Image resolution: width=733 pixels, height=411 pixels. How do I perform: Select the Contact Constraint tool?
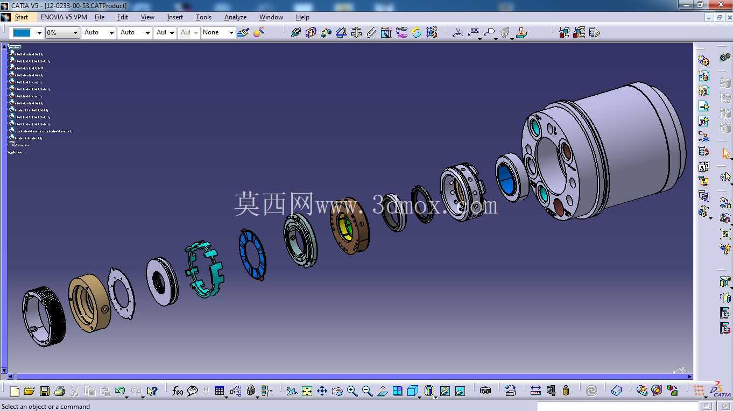[311, 32]
